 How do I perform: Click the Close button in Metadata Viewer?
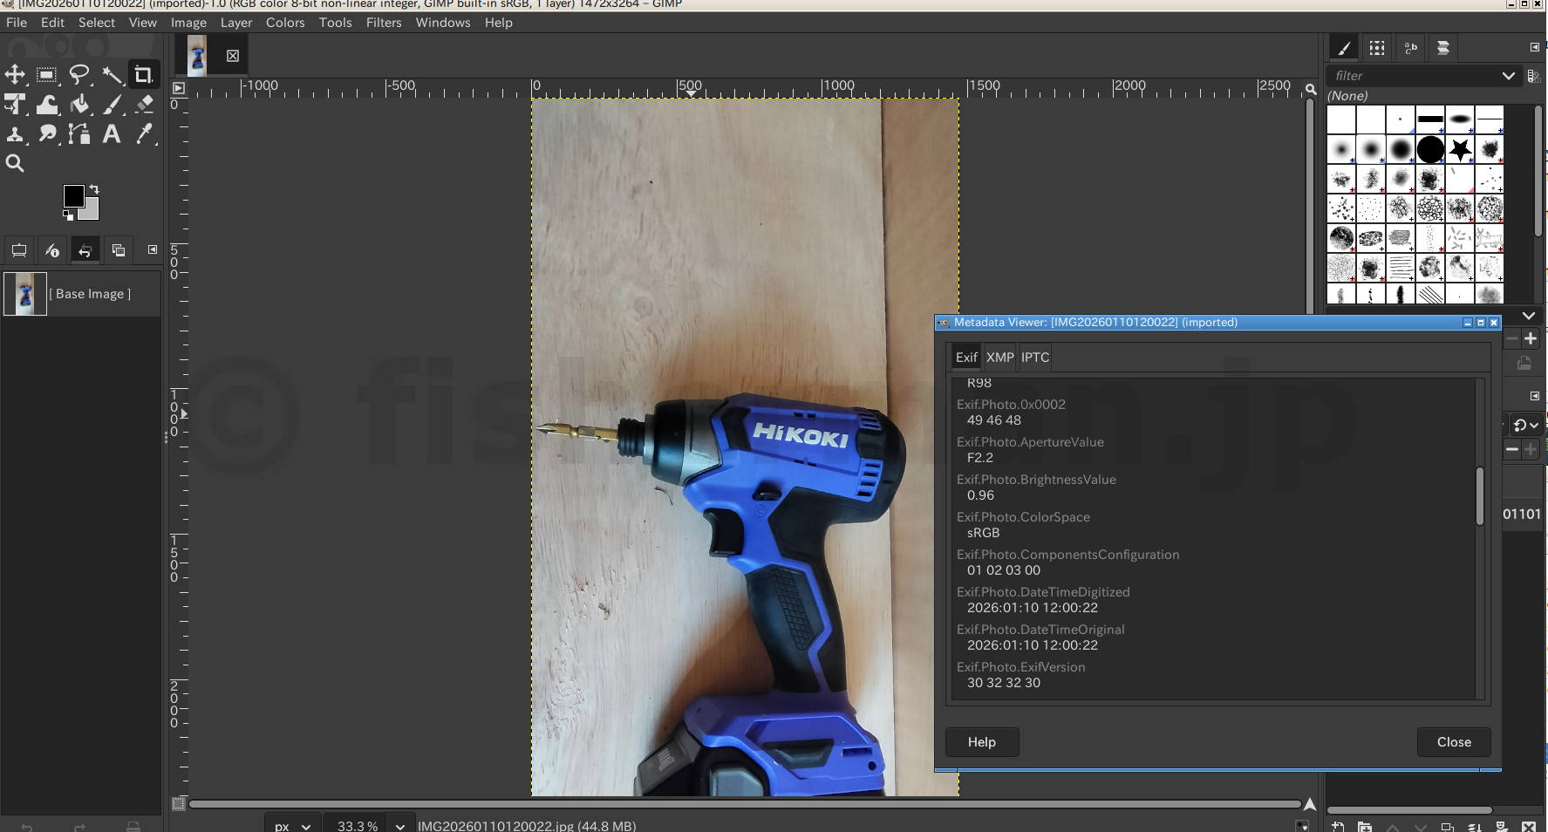coord(1453,742)
